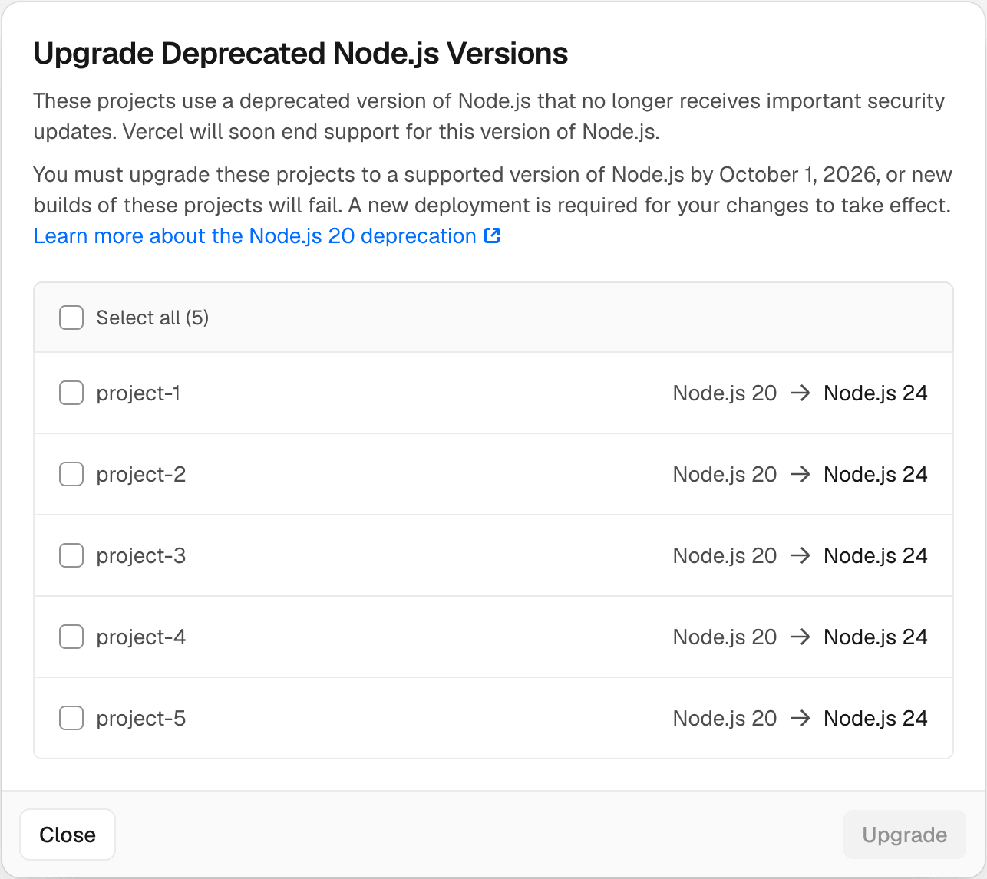Click the Select all (5) label text
The width and height of the screenshot is (987, 879).
point(152,318)
